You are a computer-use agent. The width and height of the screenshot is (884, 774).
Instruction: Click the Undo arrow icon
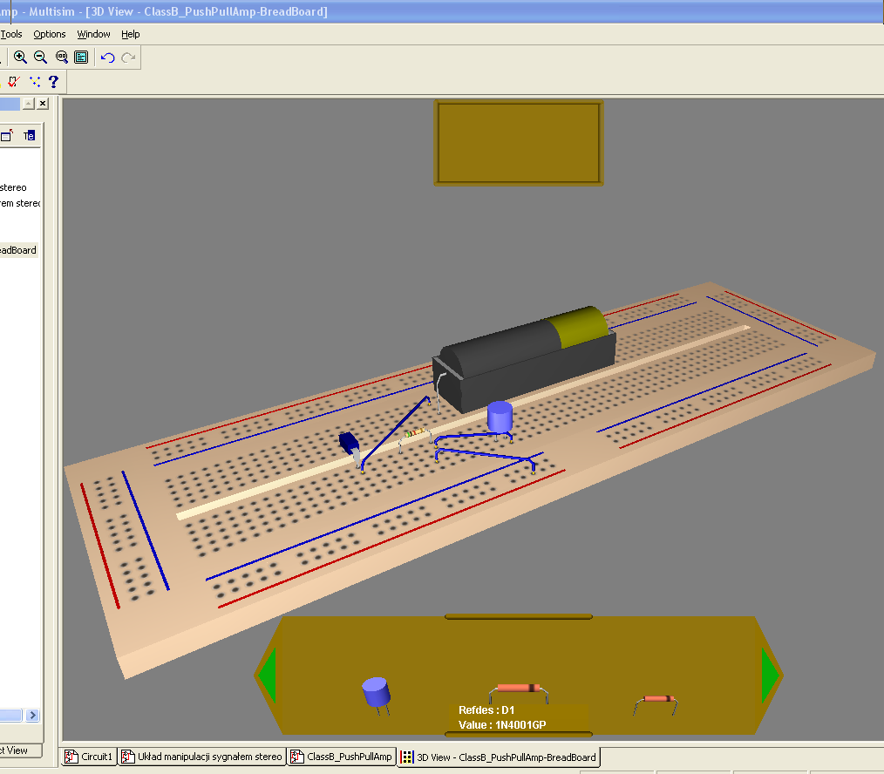107,57
